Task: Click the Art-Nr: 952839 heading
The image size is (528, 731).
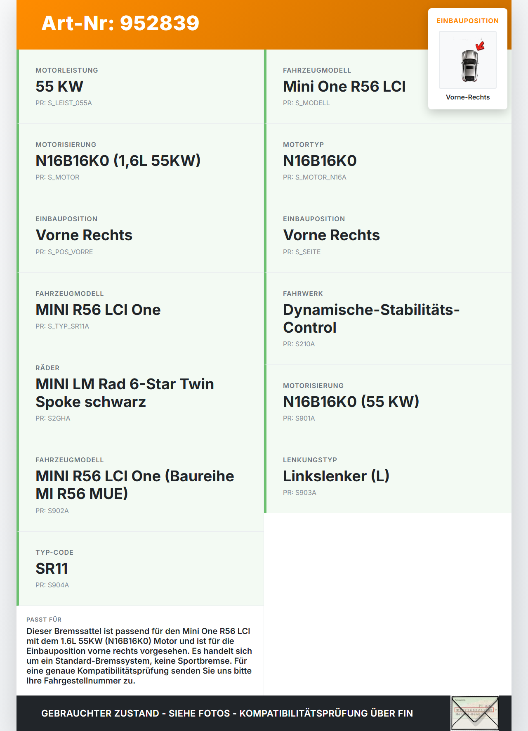Action: pos(120,23)
